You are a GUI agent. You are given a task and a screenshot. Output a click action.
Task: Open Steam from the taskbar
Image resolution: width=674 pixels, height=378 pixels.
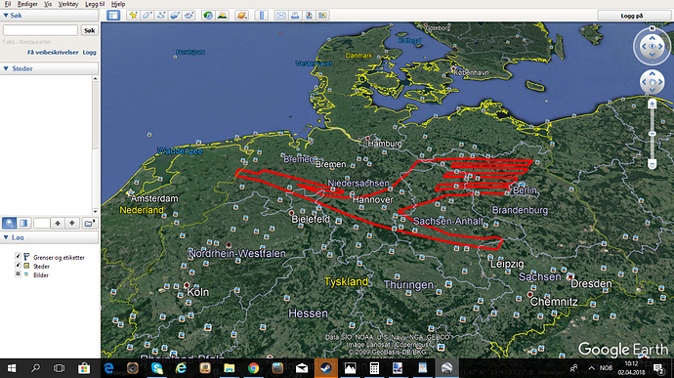325,368
